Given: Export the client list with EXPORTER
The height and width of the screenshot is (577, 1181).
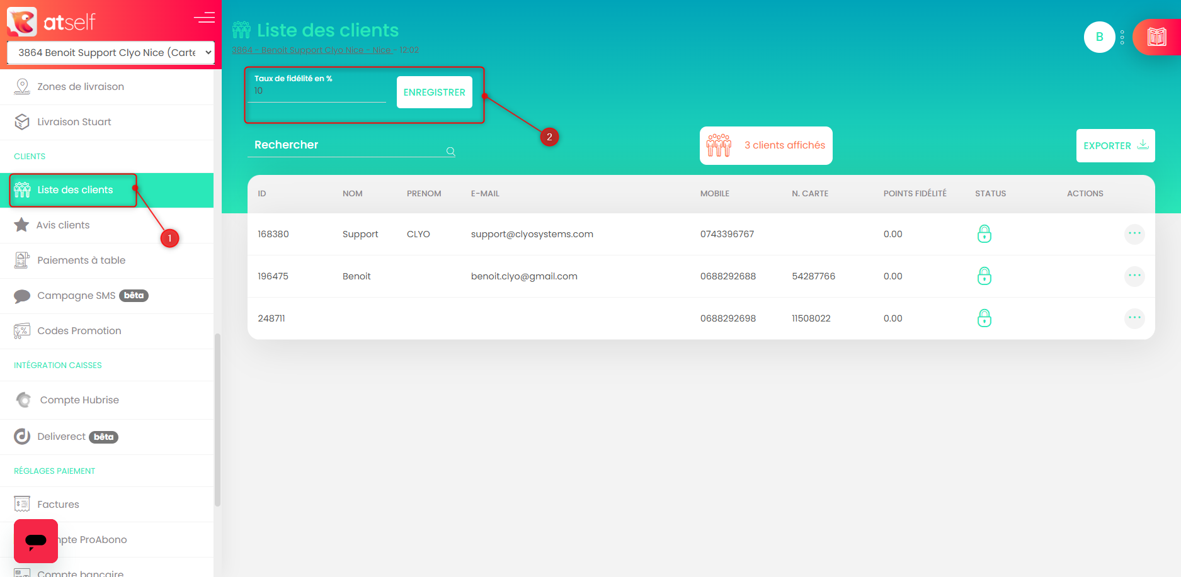Looking at the screenshot, I should pos(1115,146).
